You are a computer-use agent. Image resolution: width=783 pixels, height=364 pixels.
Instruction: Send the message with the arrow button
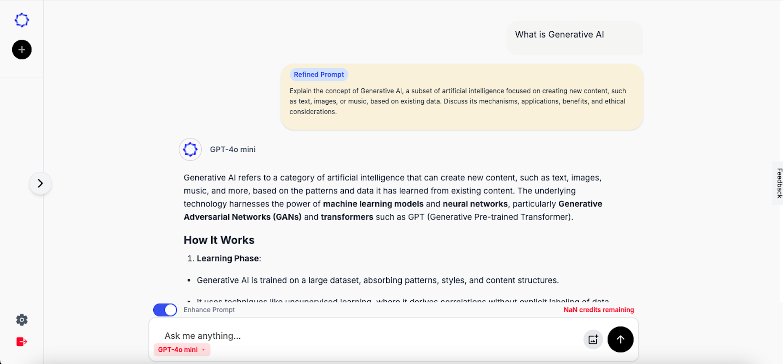coord(620,339)
